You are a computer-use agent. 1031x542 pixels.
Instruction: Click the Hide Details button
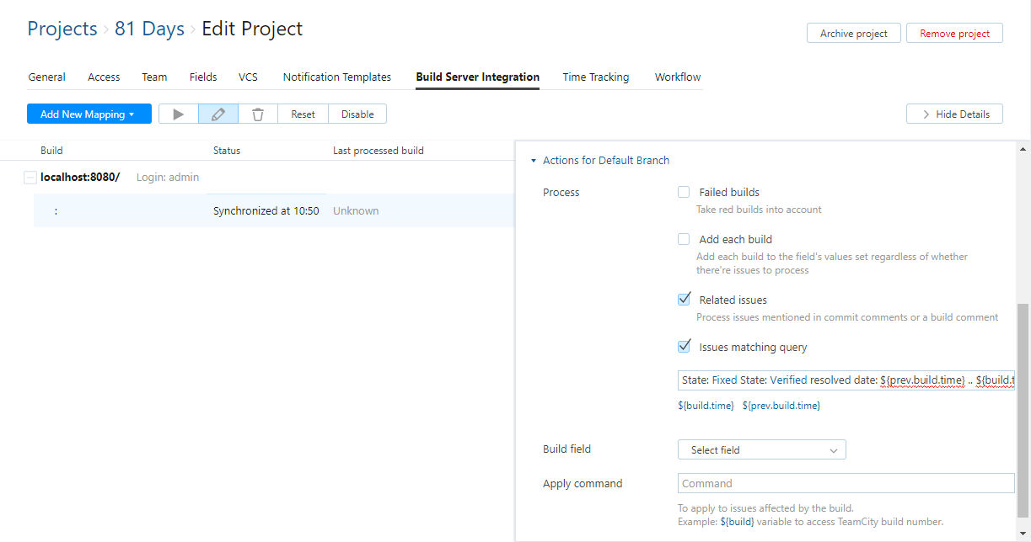tap(954, 114)
